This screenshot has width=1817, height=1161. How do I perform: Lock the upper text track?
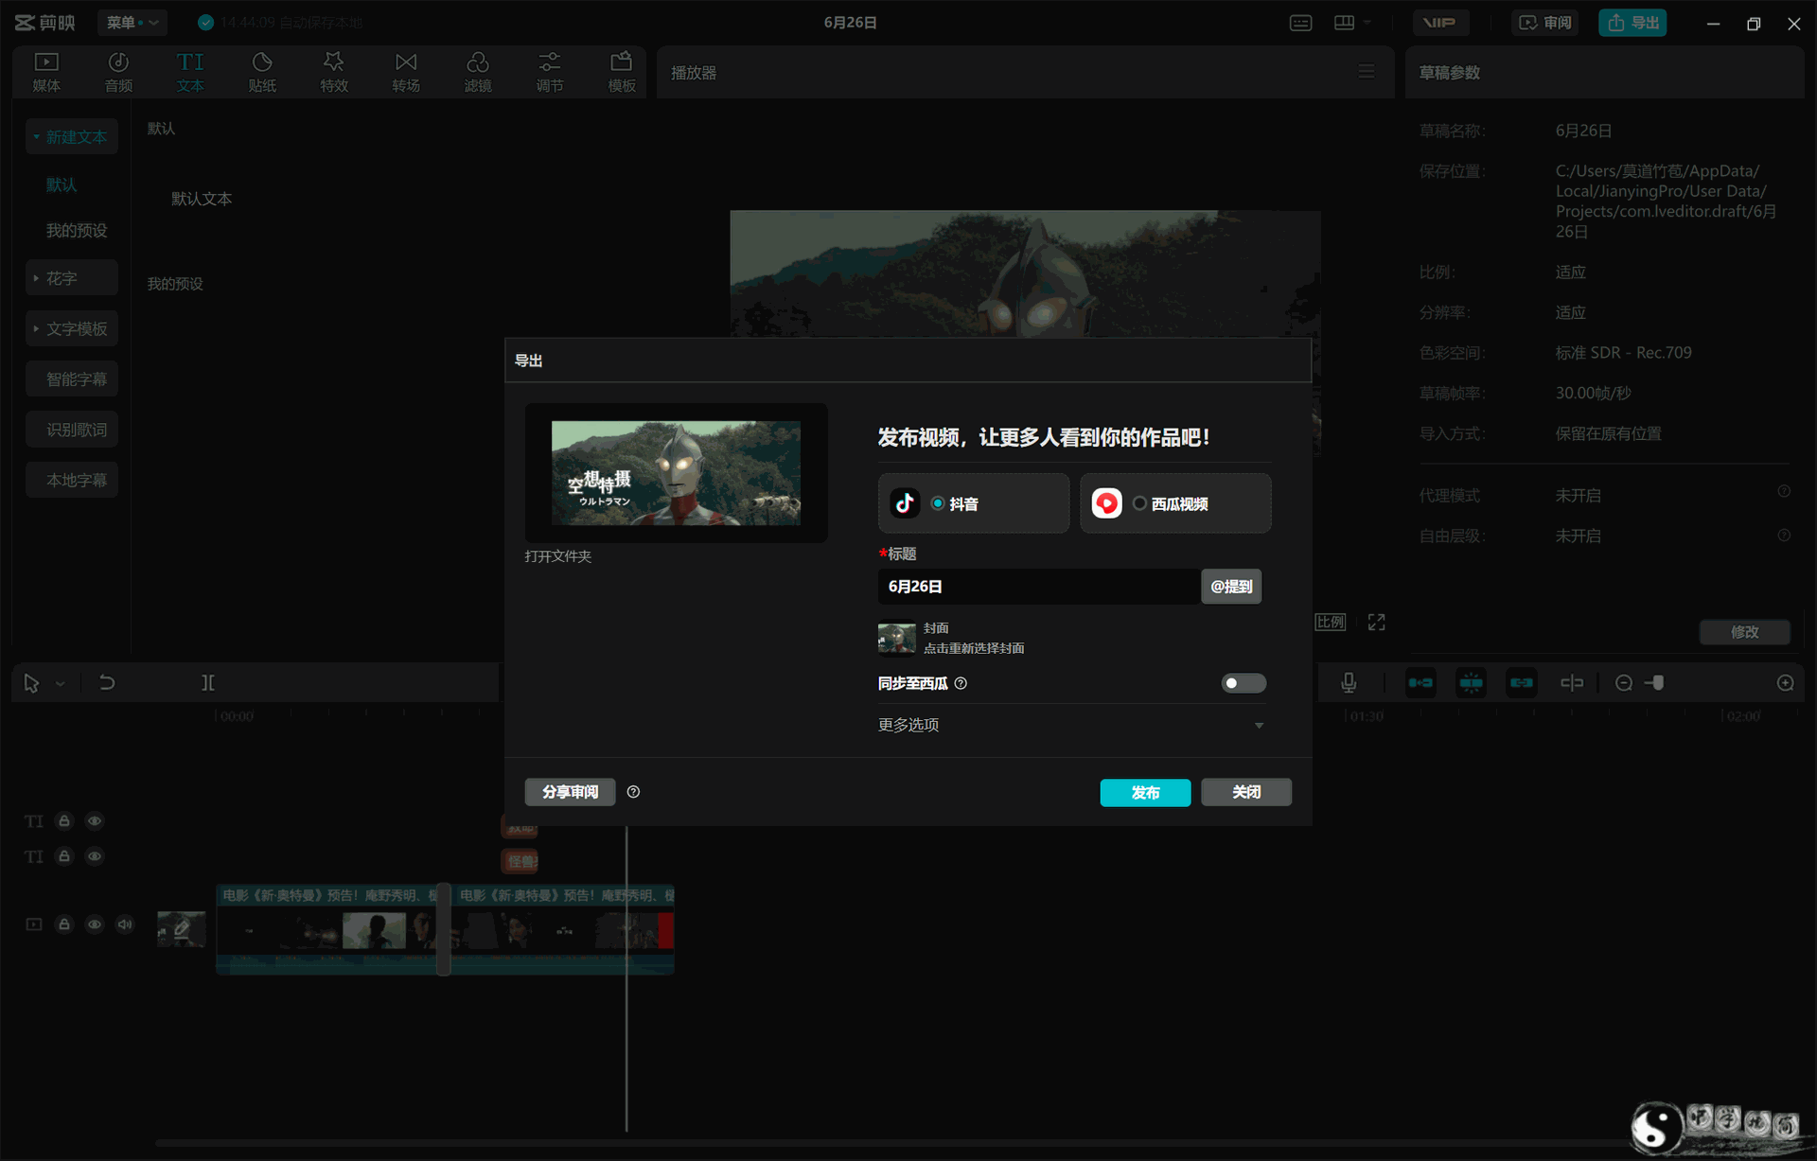point(64,821)
